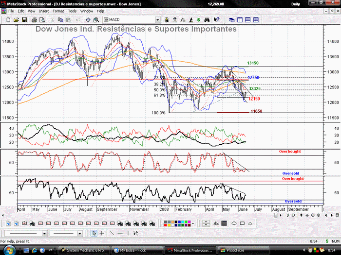
Task: Open The Explorer tool icon
Action: tap(167, 20)
